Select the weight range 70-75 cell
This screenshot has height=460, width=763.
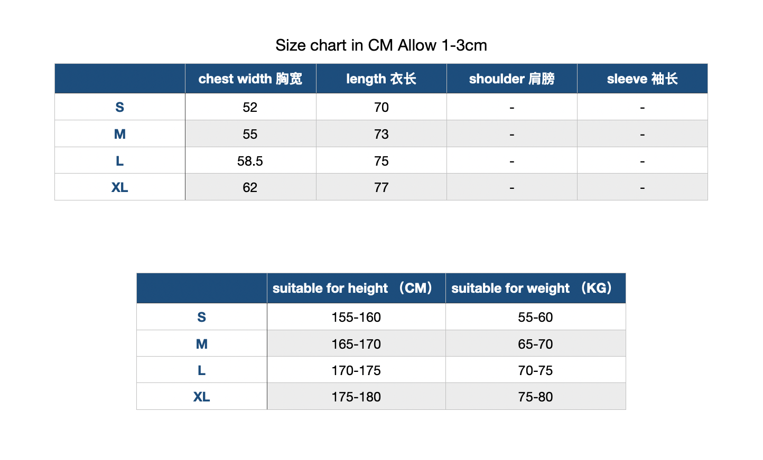point(535,370)
